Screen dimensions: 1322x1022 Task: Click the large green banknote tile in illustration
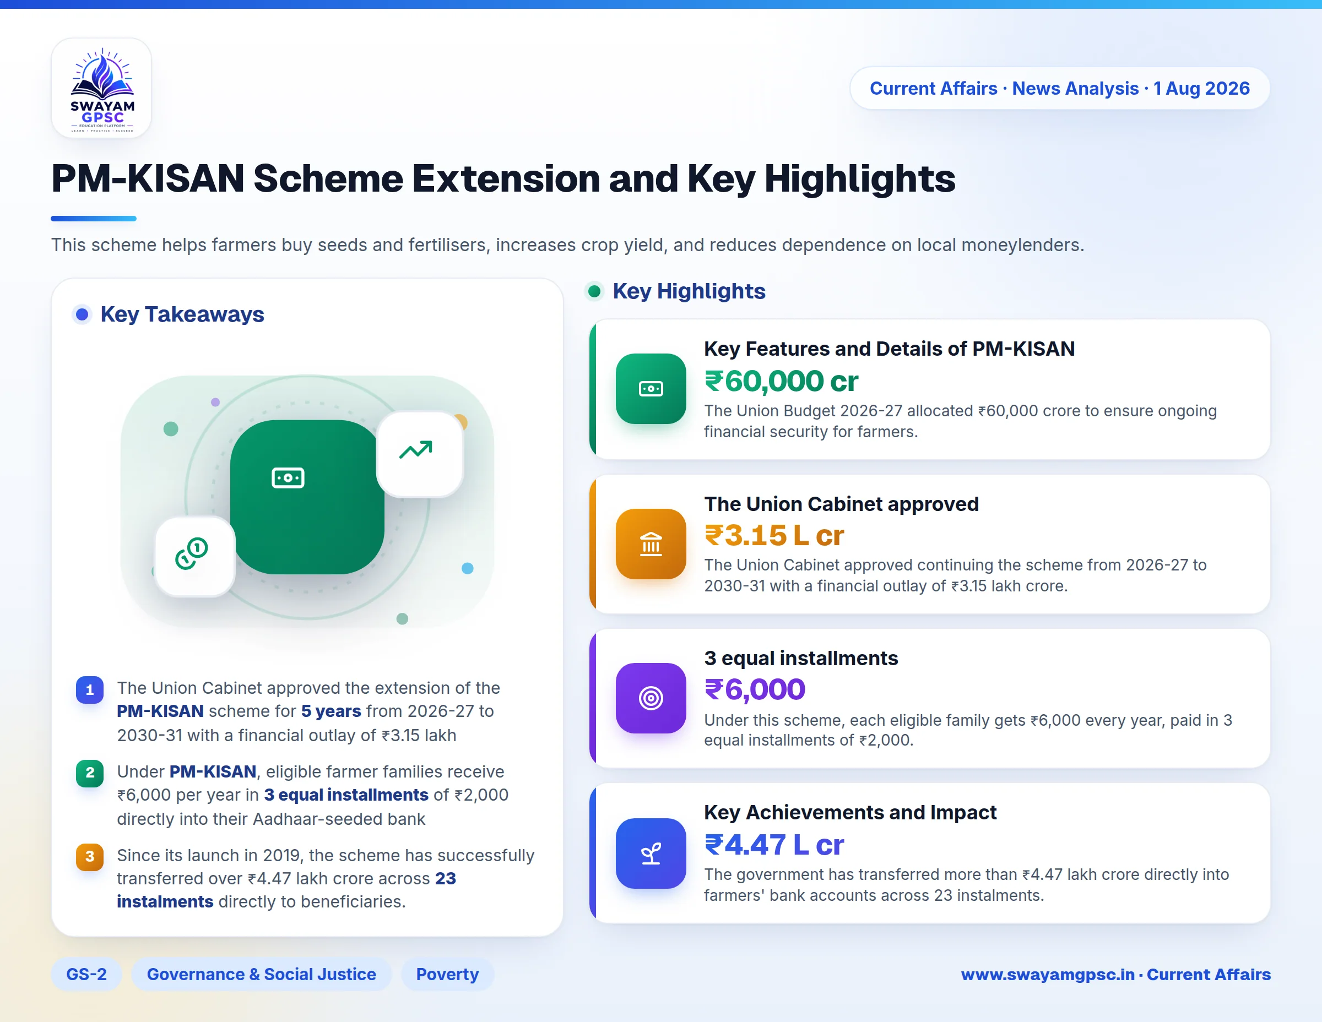pyautogui.click(x=307, y=497)
